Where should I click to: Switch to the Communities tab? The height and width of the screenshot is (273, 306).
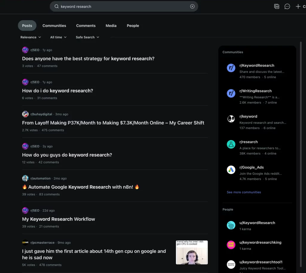pos(54,26)
